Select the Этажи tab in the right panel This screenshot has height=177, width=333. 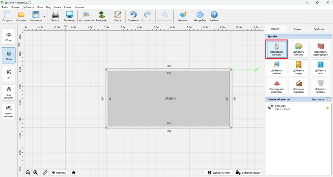[x=297, y=29]
